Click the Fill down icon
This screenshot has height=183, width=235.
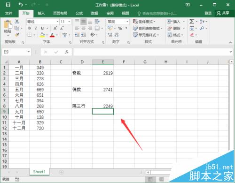(x=192, y=28)
